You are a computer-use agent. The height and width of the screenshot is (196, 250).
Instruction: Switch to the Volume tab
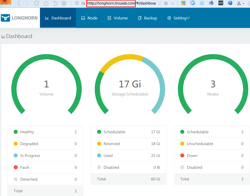(118, 18)
